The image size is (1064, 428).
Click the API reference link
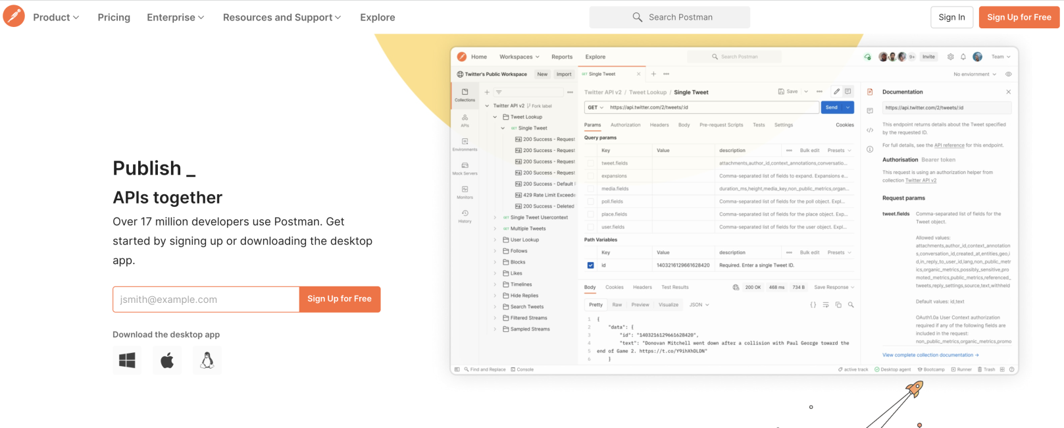(x=949, y=145)
